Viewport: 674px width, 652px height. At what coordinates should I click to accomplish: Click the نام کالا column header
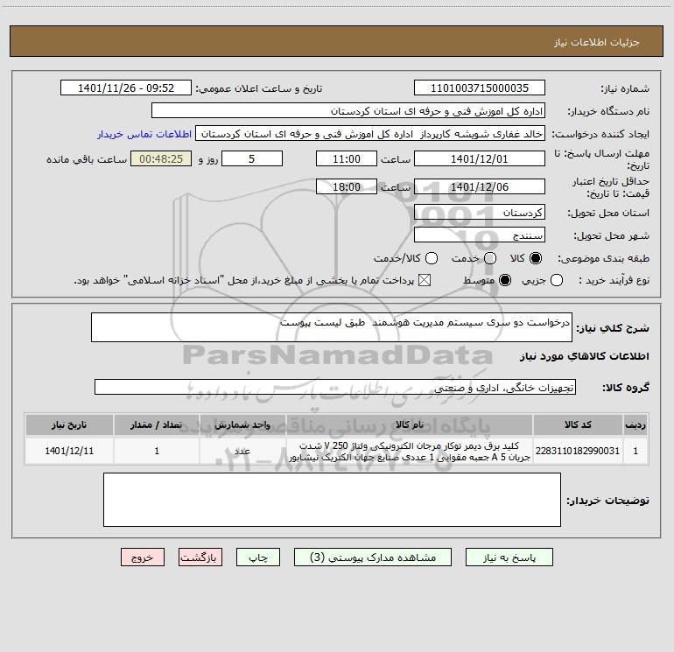pyautogui.click(x=410, y=424)
